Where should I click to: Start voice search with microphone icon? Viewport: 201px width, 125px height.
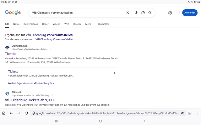[x=136, y=13]
